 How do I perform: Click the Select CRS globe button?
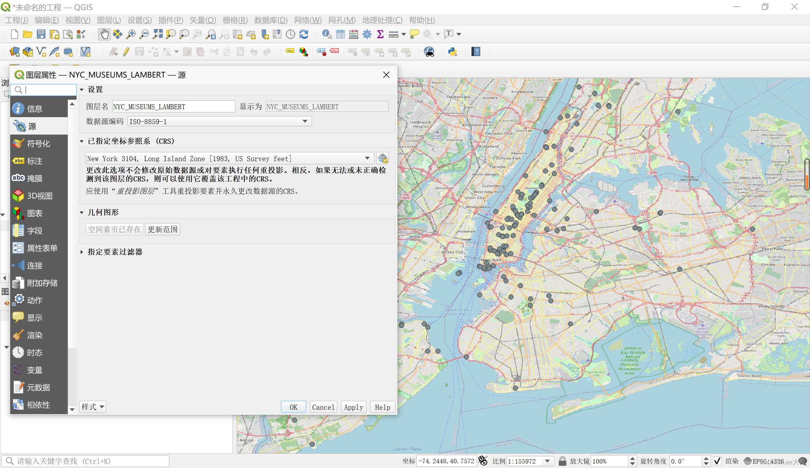382,158
